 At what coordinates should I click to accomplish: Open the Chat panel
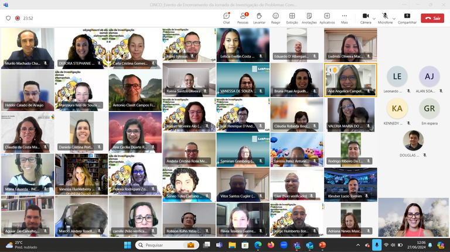point(226,16)
